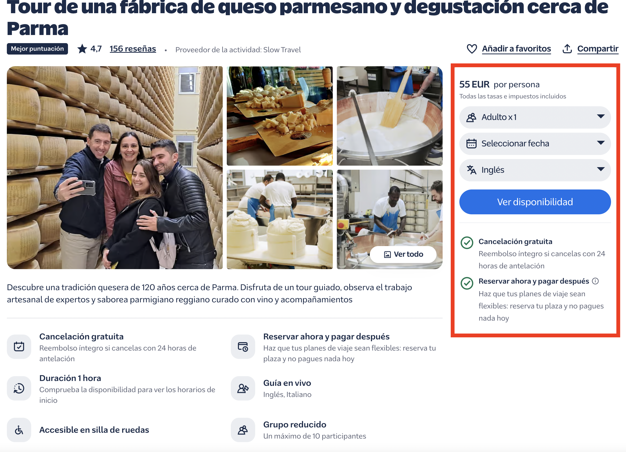
Task: Click the Inglés, Italiano languages text
Action: [287, 395]
